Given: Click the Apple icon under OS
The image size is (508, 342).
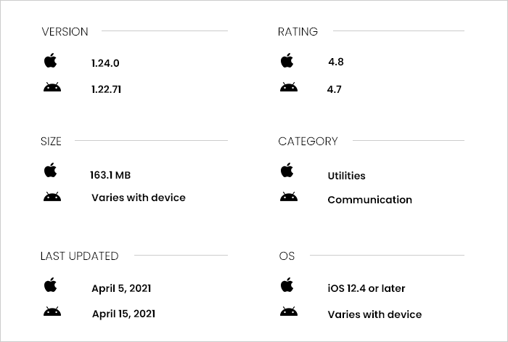Looking at the screenshot, I should [287, 285].
